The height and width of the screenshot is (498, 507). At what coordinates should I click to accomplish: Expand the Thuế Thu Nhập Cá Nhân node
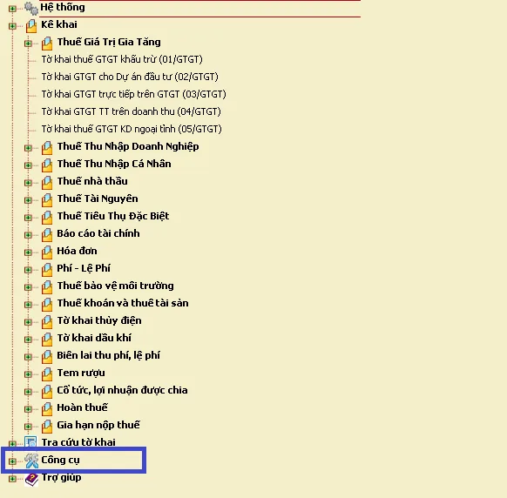click(x=28, y=165)
